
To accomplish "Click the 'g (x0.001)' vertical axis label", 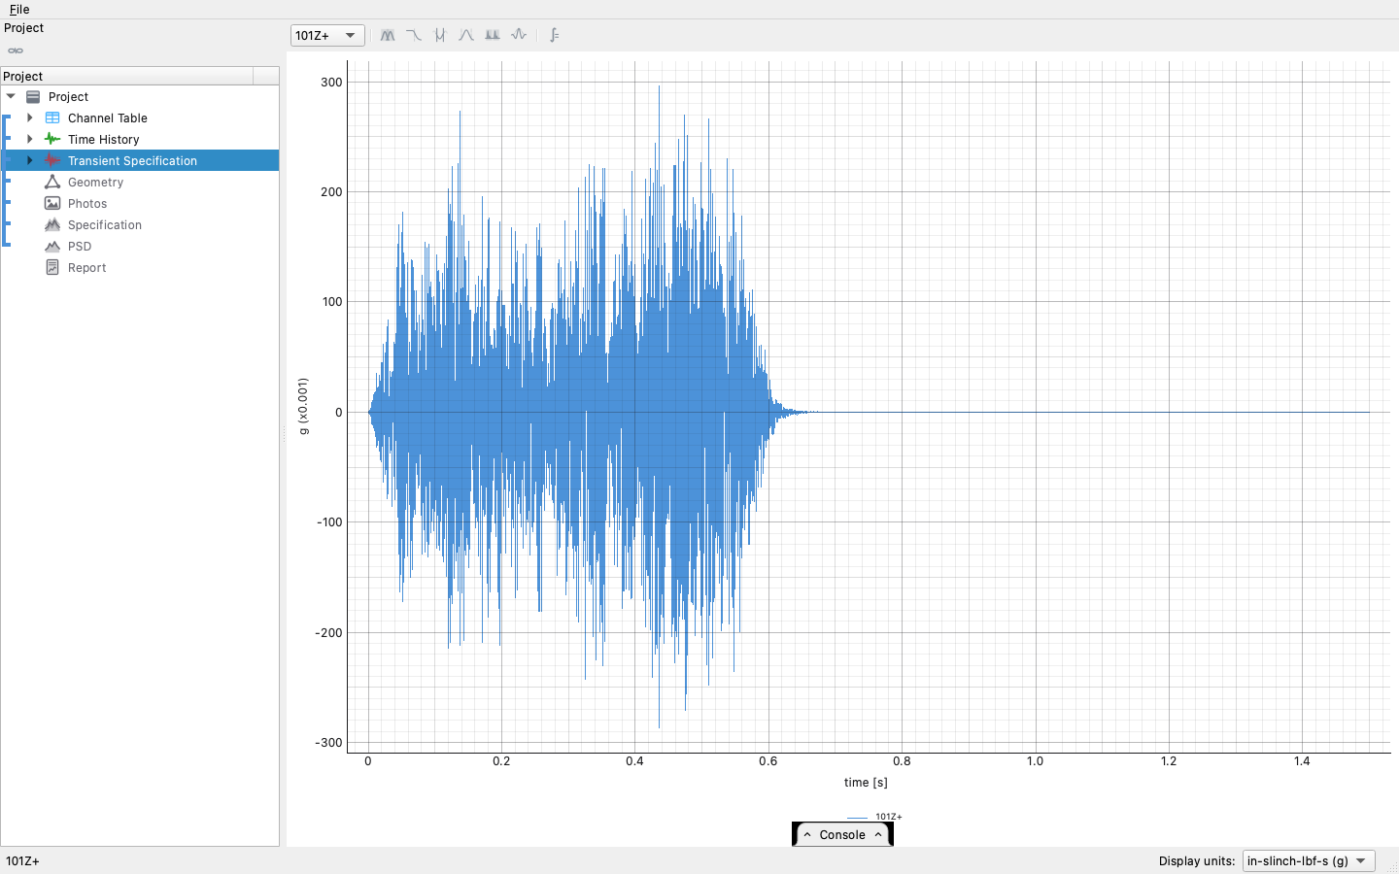I will pos(303,406).
